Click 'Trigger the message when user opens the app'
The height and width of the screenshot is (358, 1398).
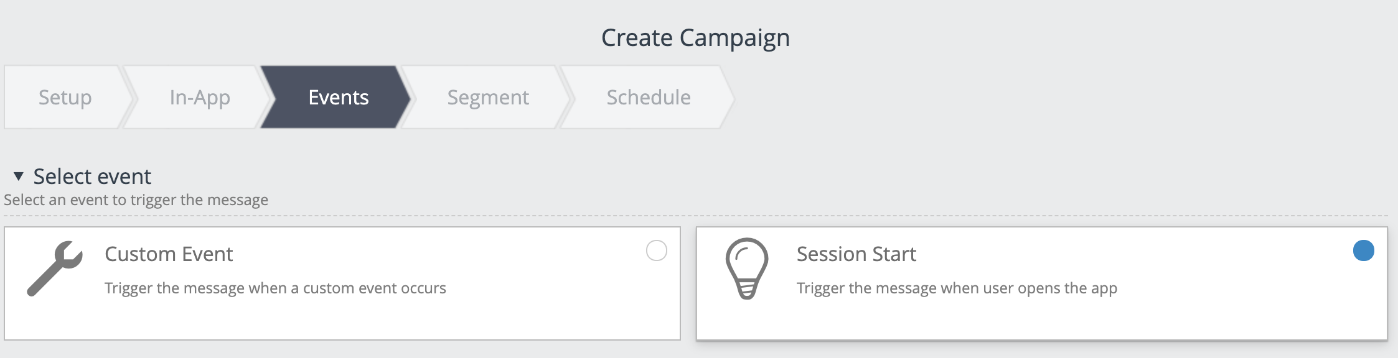click(x=957, y=288)
